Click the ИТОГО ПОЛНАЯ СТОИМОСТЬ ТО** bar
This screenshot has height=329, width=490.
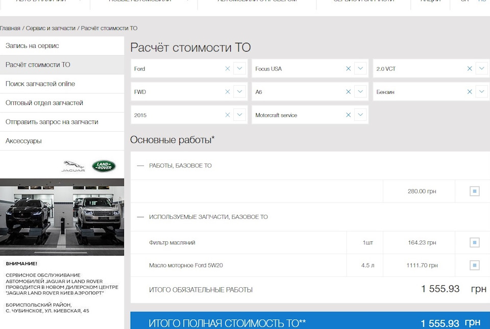coord(310,320)
